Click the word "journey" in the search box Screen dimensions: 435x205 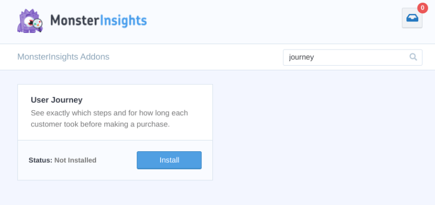click(x=302, y=58)
